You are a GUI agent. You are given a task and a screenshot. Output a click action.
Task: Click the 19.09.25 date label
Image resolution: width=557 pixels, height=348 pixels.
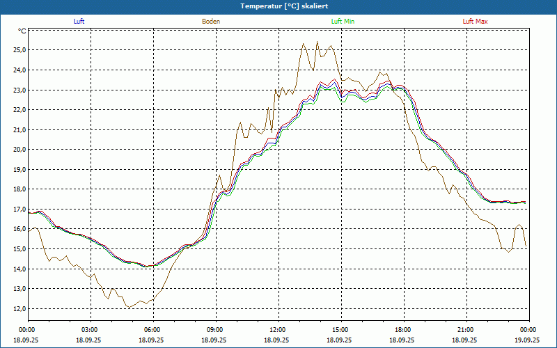click(528, 340)
